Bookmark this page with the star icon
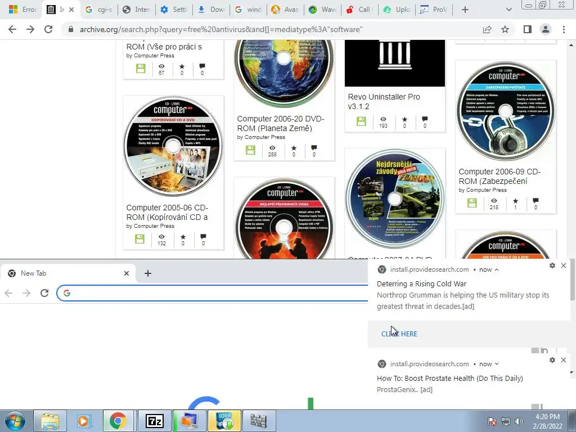 coord(505,29)
